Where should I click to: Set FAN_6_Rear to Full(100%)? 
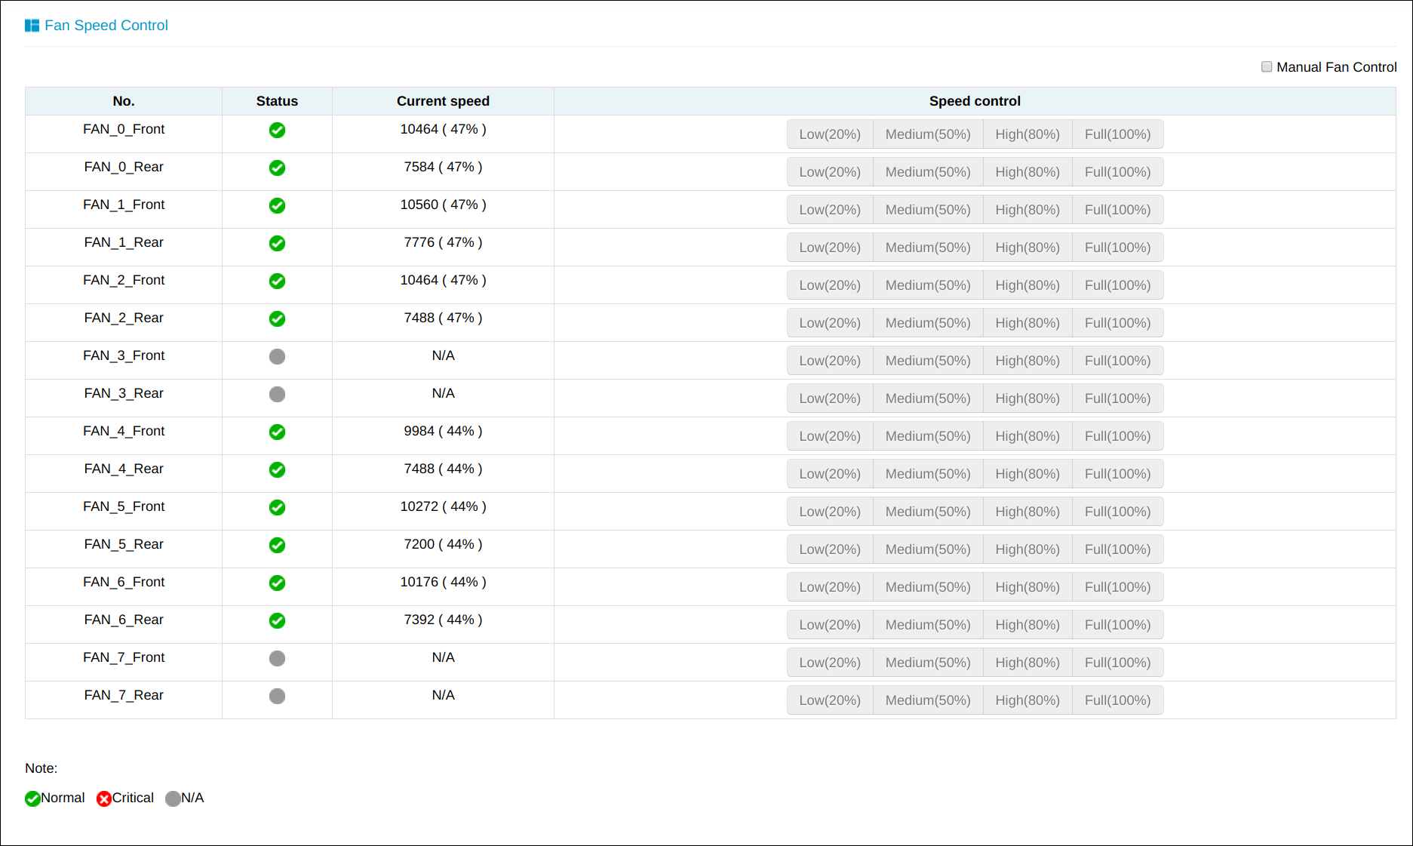pos(1117,625)
